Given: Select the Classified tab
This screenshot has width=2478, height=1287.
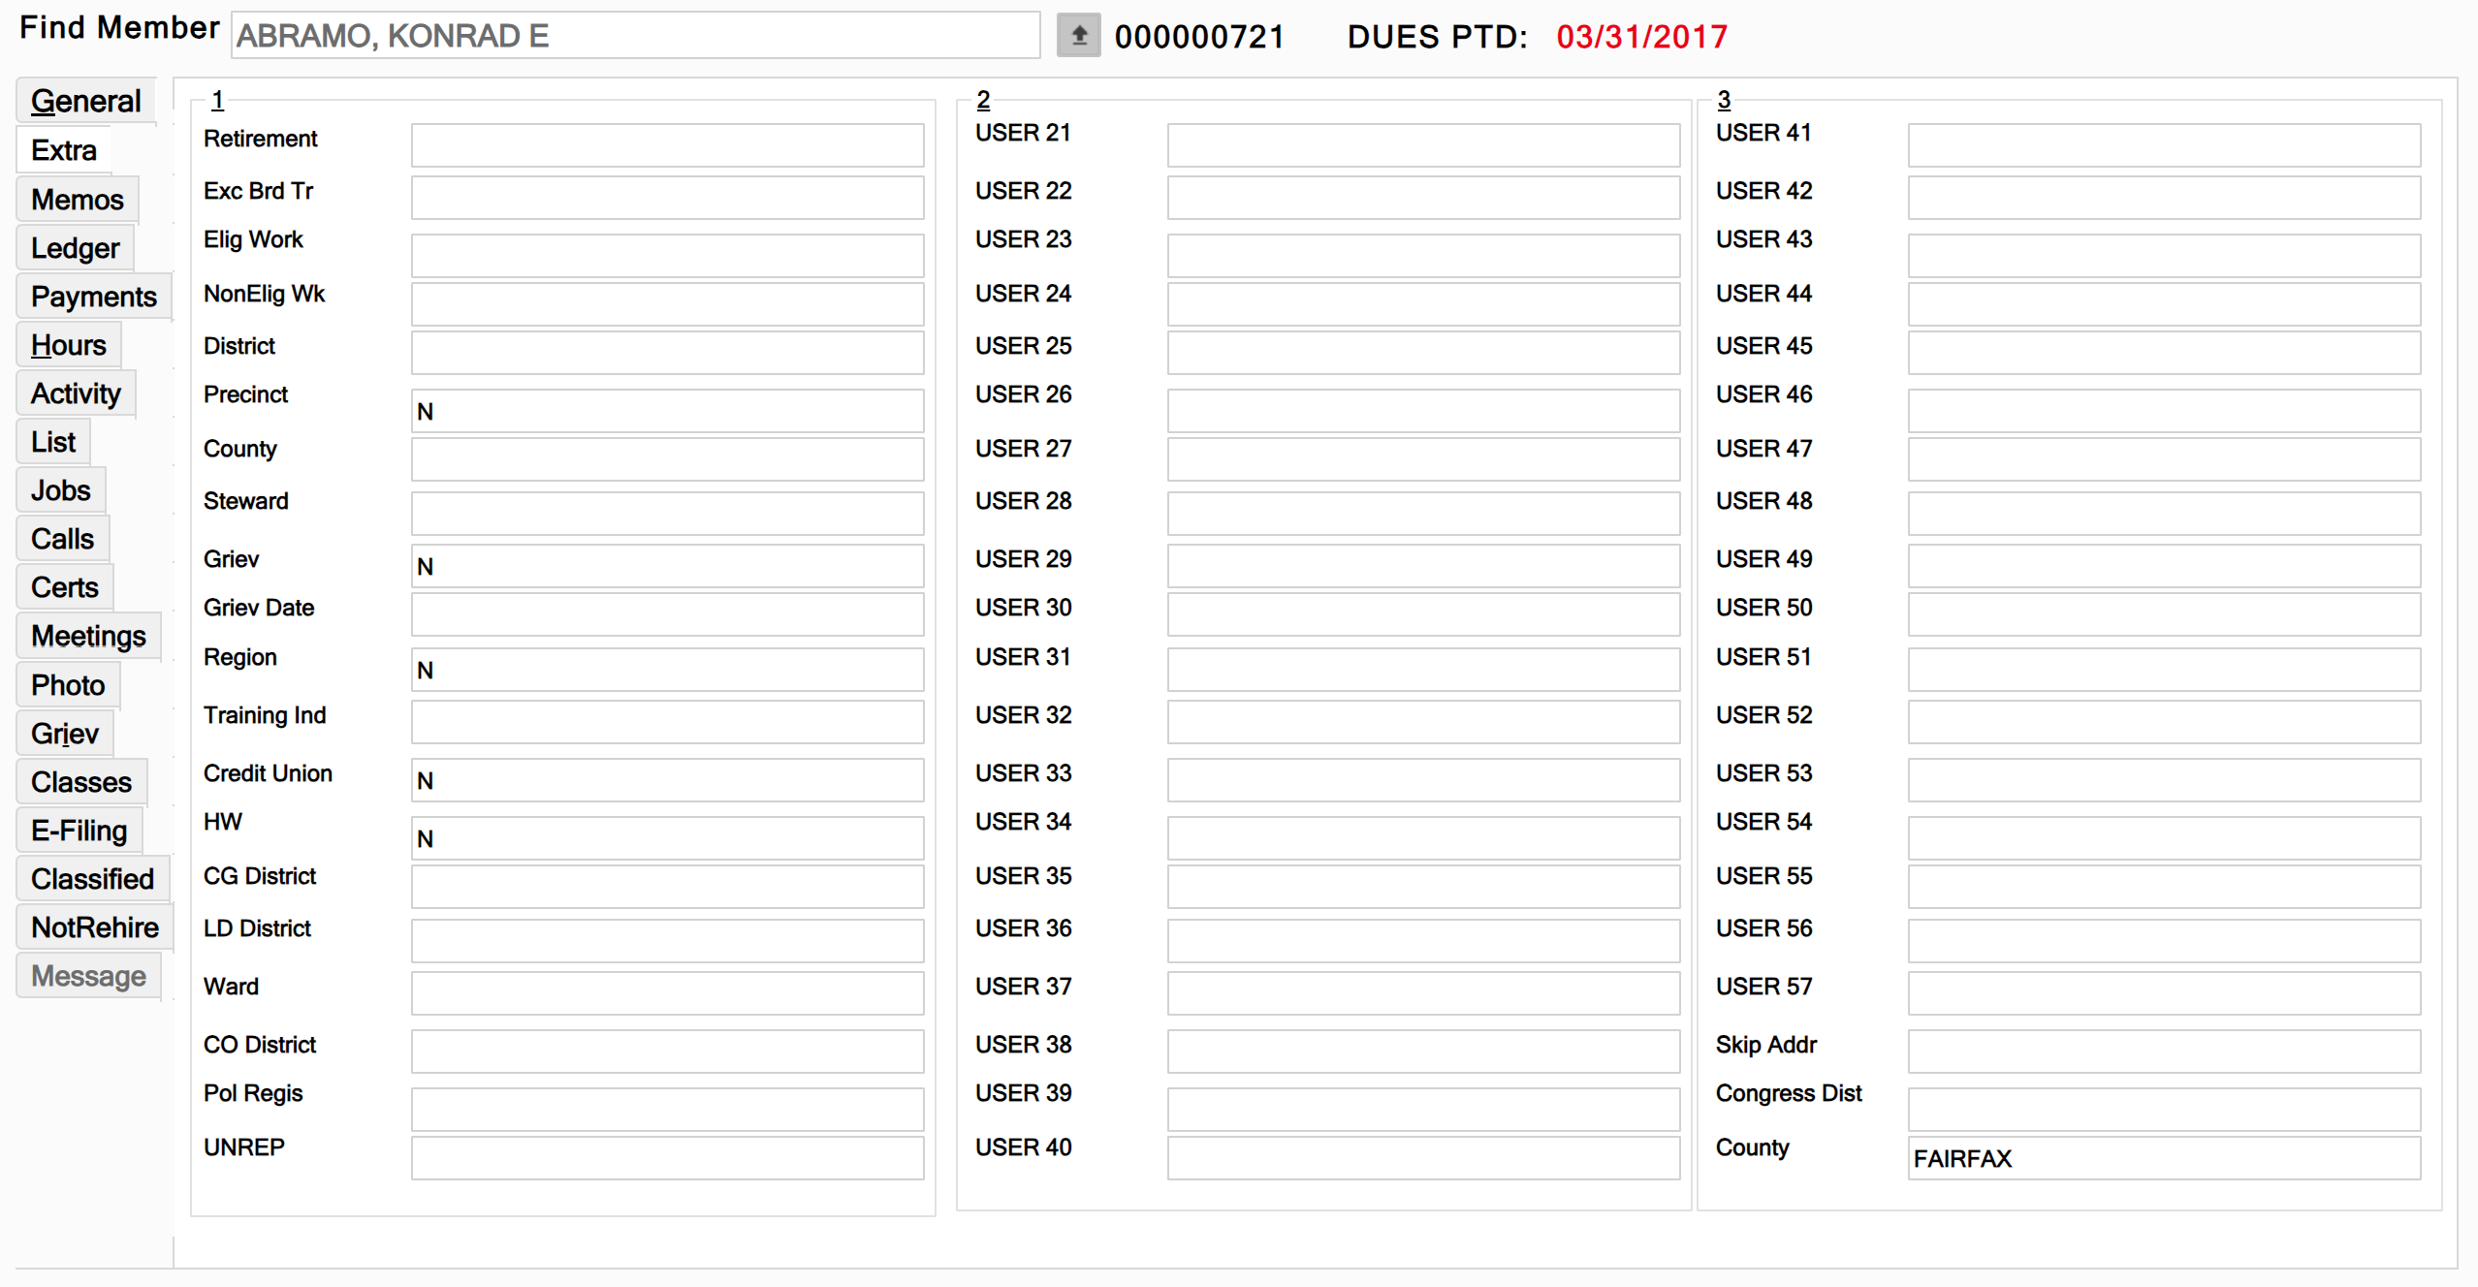Looking at the screenshot, I should (x=92, y=879).
